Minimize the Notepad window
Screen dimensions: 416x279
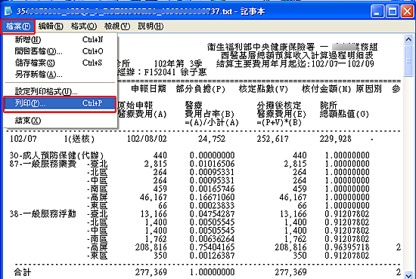coord(377,11)
